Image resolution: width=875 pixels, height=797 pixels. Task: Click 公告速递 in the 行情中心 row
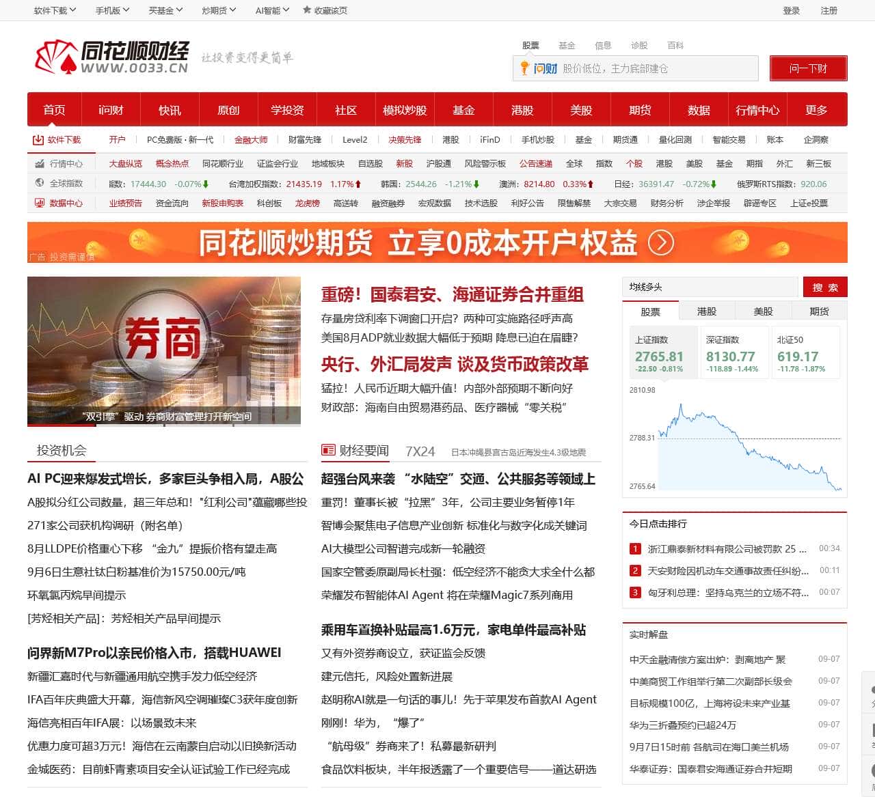(536, 164)
